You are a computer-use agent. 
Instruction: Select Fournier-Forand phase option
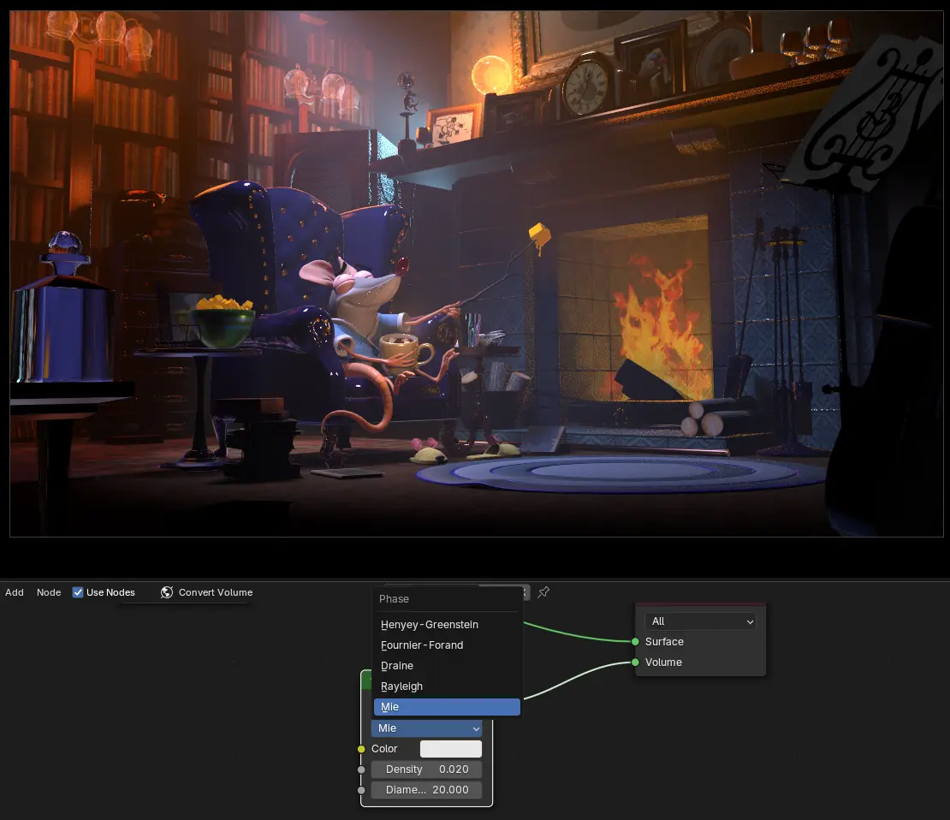(447, 645)
